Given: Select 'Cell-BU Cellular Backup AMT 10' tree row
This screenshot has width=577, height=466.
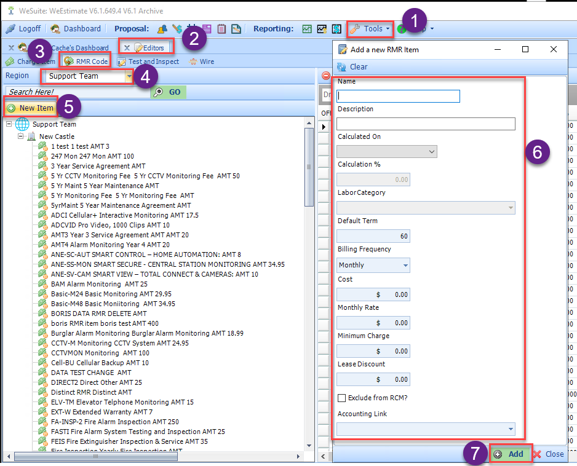Looking at the screenshot, I should [100, 363].
